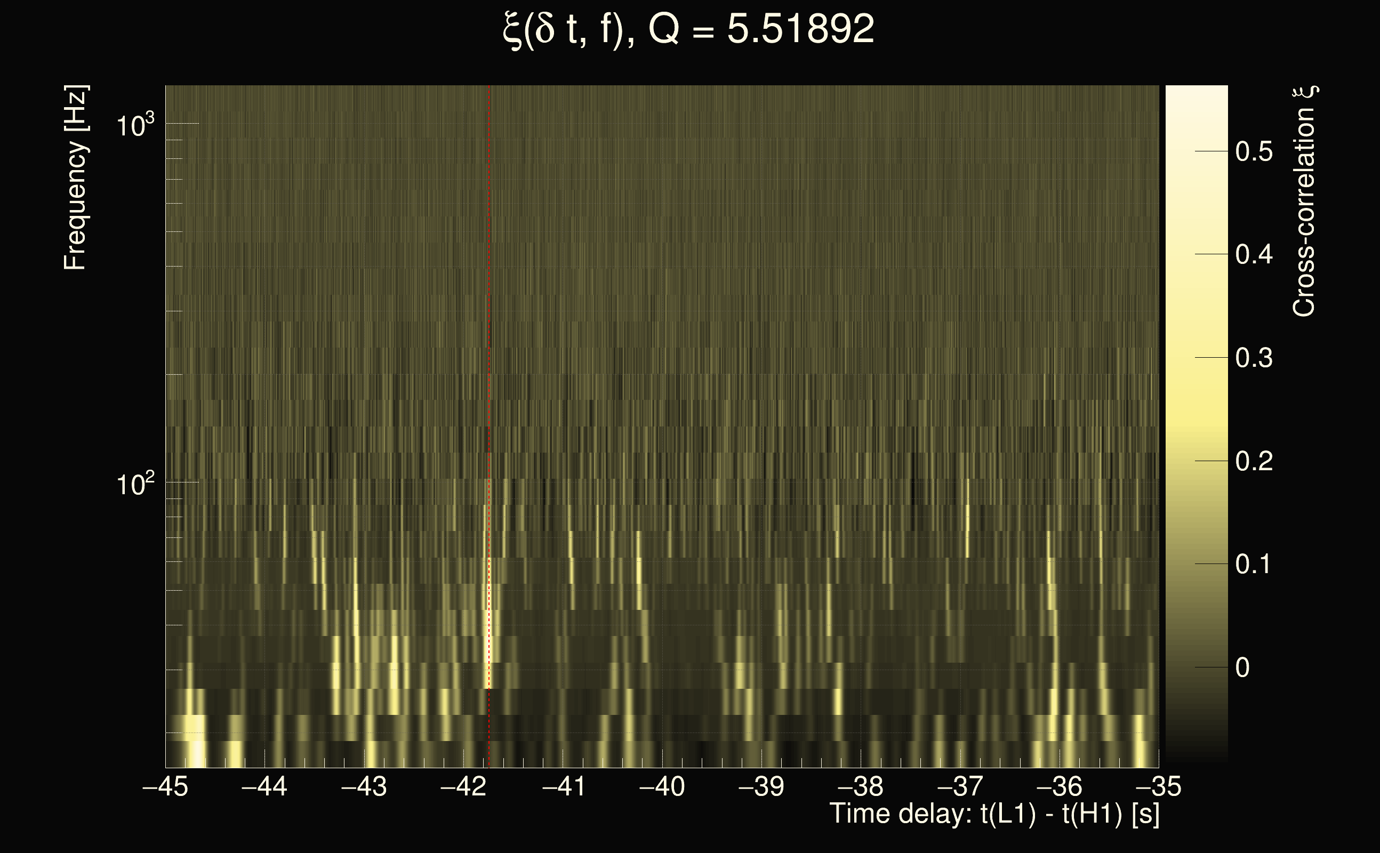Click the plot title showing Q = 5.51892

(688, 29)
